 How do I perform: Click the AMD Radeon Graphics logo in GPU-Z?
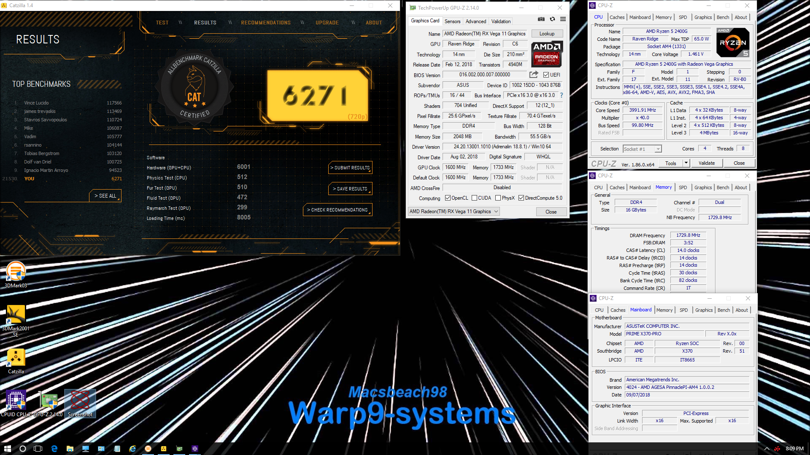click(547, 54)
